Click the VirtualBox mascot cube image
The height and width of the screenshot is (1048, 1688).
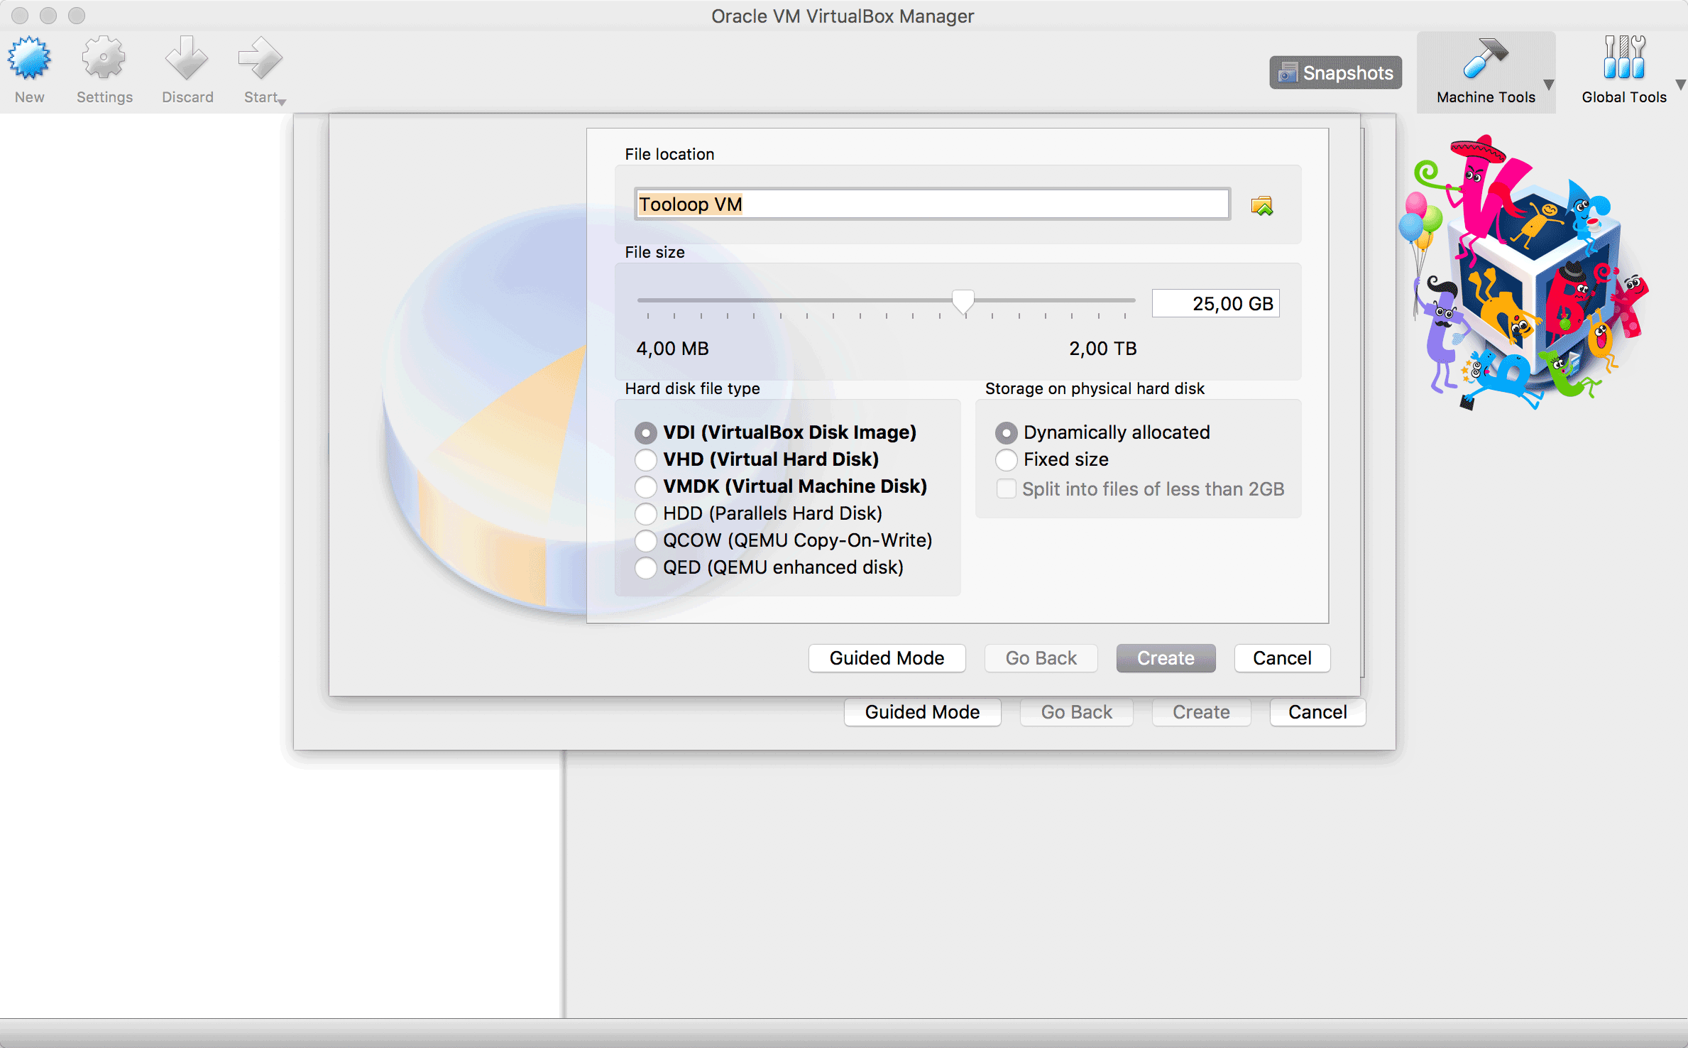click(1525, 273)
